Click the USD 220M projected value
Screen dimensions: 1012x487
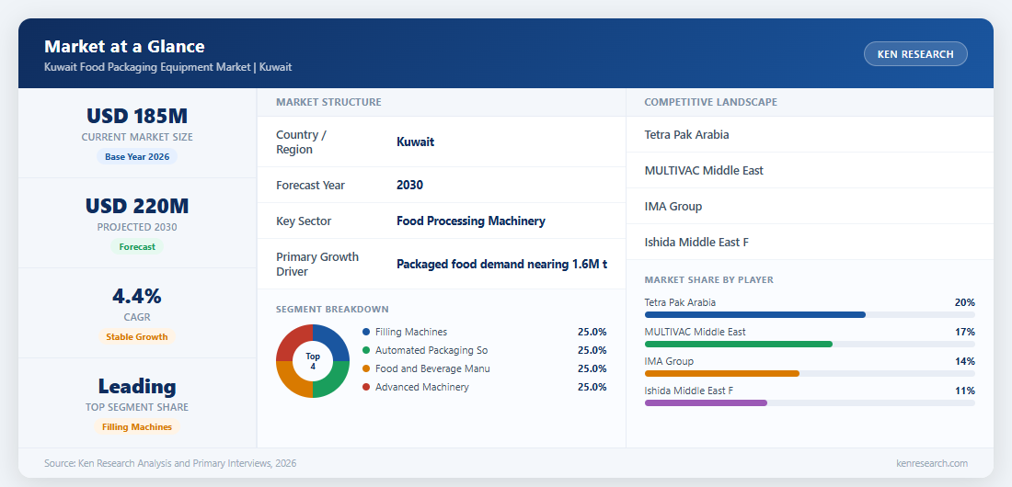pos(137,207)
